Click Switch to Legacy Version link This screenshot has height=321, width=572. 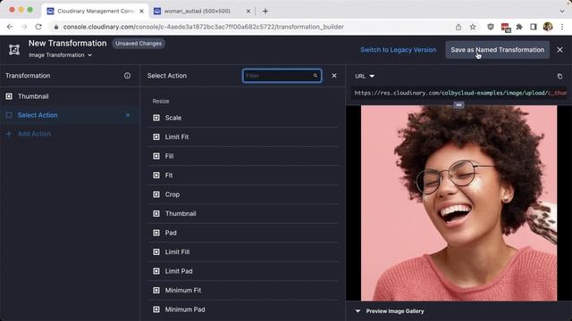399,50
